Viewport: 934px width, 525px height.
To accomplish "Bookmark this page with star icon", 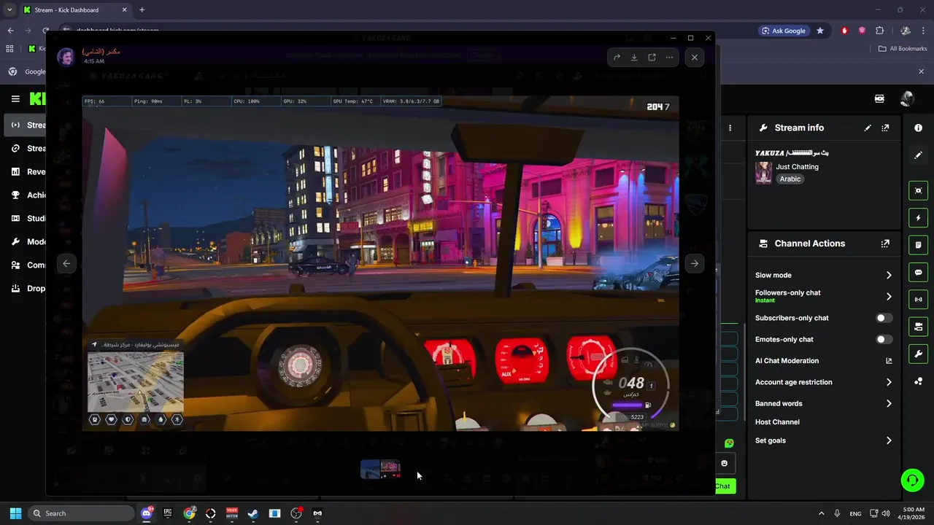I will [820, 31].
